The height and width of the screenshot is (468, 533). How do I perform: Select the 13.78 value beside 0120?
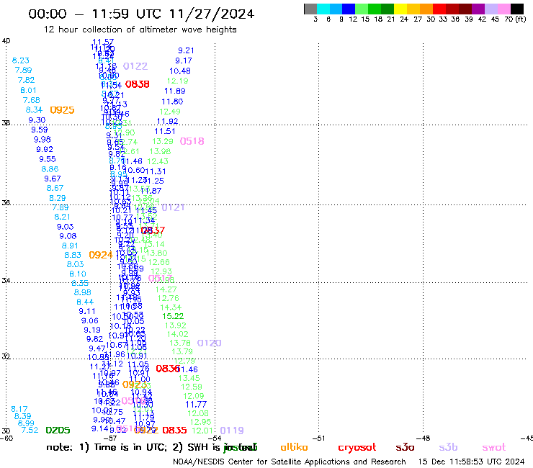(180, 343)
